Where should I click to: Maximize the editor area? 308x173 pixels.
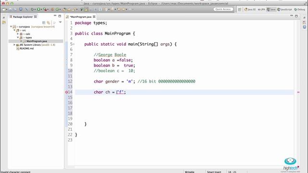(296, 16)
